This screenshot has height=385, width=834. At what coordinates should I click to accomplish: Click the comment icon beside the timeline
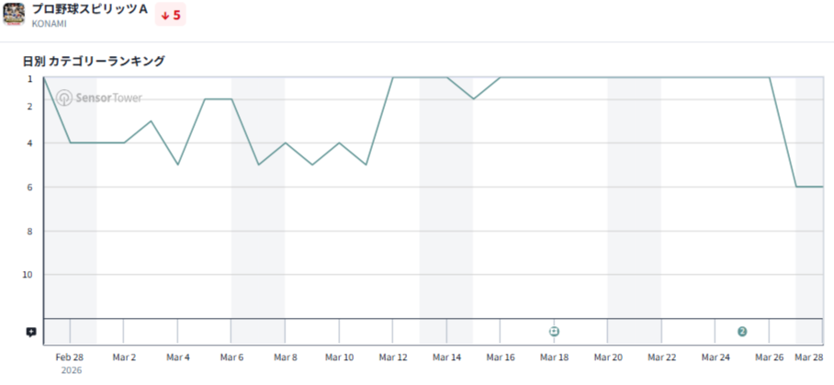click(x=31, y=332)
